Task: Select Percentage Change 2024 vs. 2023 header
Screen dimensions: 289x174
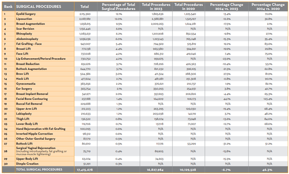Action: [226, 7]
